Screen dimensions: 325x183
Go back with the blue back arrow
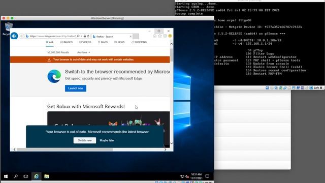tap(14, 36)
